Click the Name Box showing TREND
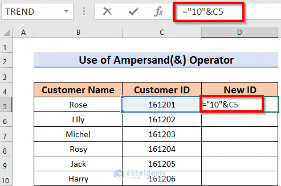The height and width of the screenshot is (186, 281). [37, 11]
